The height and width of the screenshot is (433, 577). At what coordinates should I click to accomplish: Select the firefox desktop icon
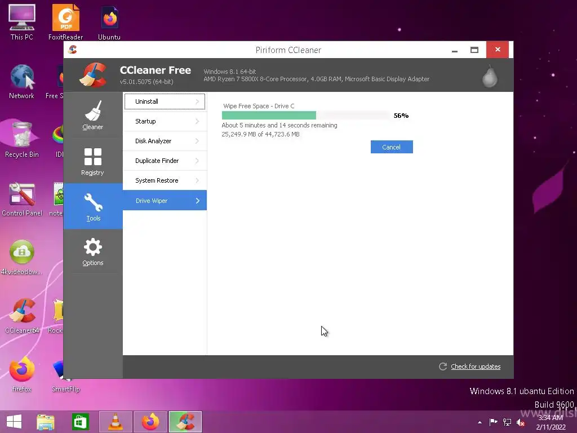tap(22, 374)
